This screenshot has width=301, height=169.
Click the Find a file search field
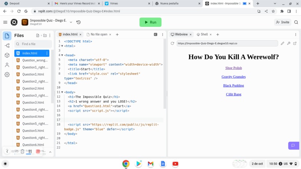[x=33, y=44]
